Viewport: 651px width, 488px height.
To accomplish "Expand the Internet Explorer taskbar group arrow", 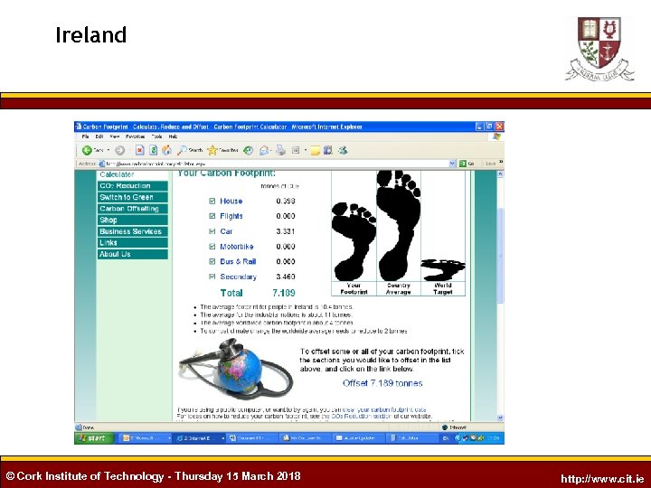I will click(x=222, y=437).
